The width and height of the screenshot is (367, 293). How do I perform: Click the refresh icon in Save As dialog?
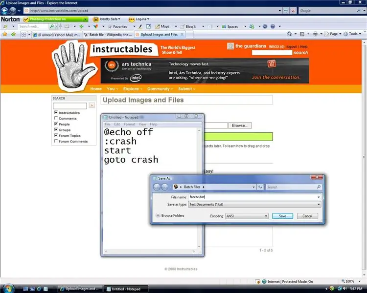[260, 187]
